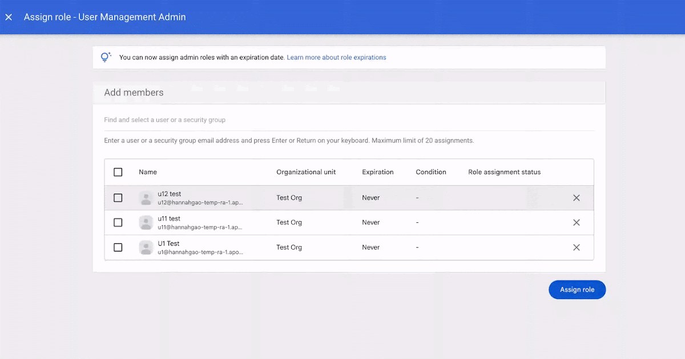Select the u12 test name text
This screenshot has width=685, height=359.
pyautogui.click(x=170, y=194)
